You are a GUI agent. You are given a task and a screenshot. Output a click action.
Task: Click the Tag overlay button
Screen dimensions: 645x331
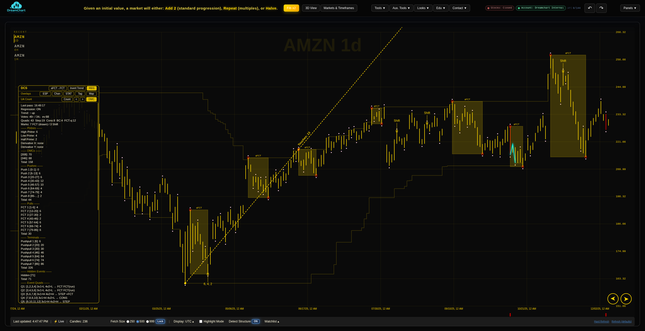pyautogui.click(x=80, y=94)
